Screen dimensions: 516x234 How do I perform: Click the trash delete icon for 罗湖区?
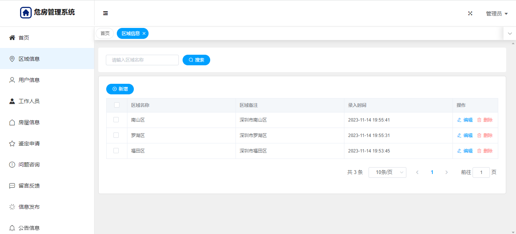tap(479, 135)
